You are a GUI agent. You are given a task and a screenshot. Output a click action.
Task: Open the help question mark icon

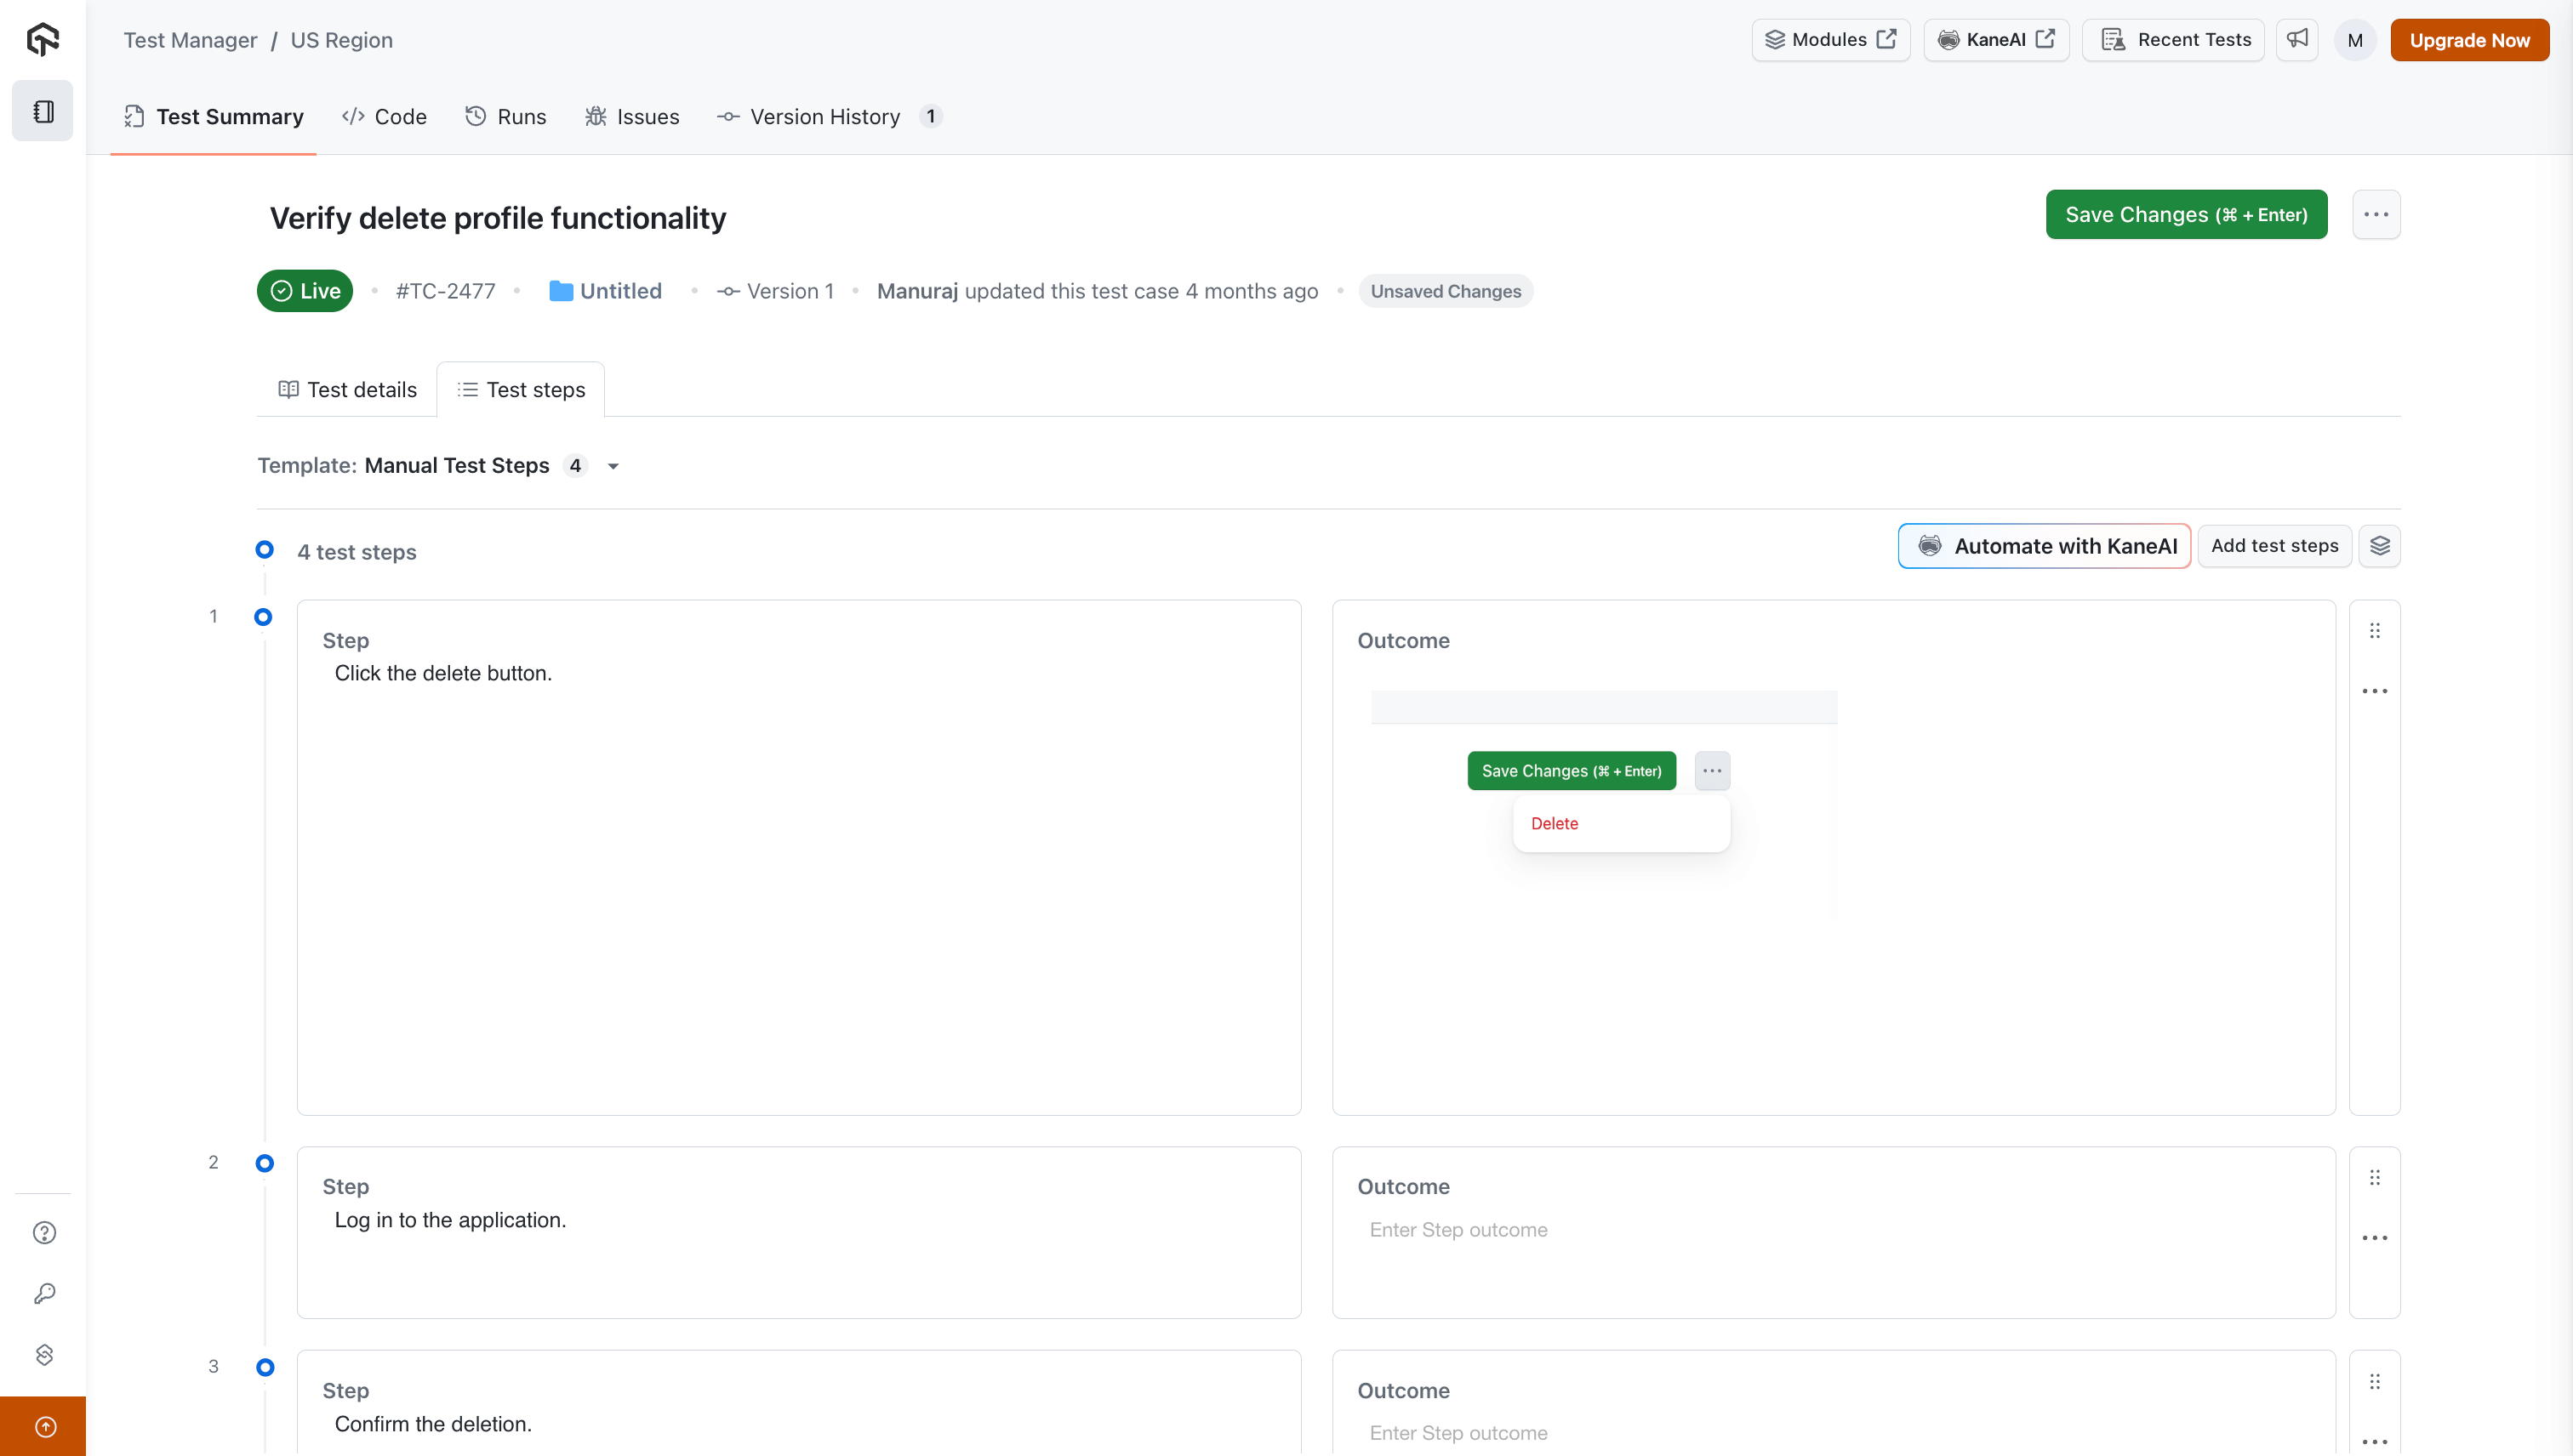44,1232
